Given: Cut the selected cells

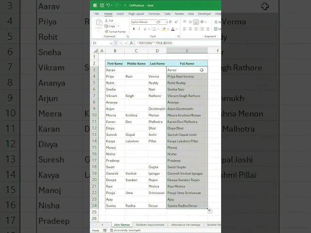Looking at the screenshot, I should tap(109, 20).
